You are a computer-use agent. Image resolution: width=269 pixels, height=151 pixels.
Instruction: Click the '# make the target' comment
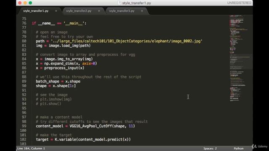point(54,135)
